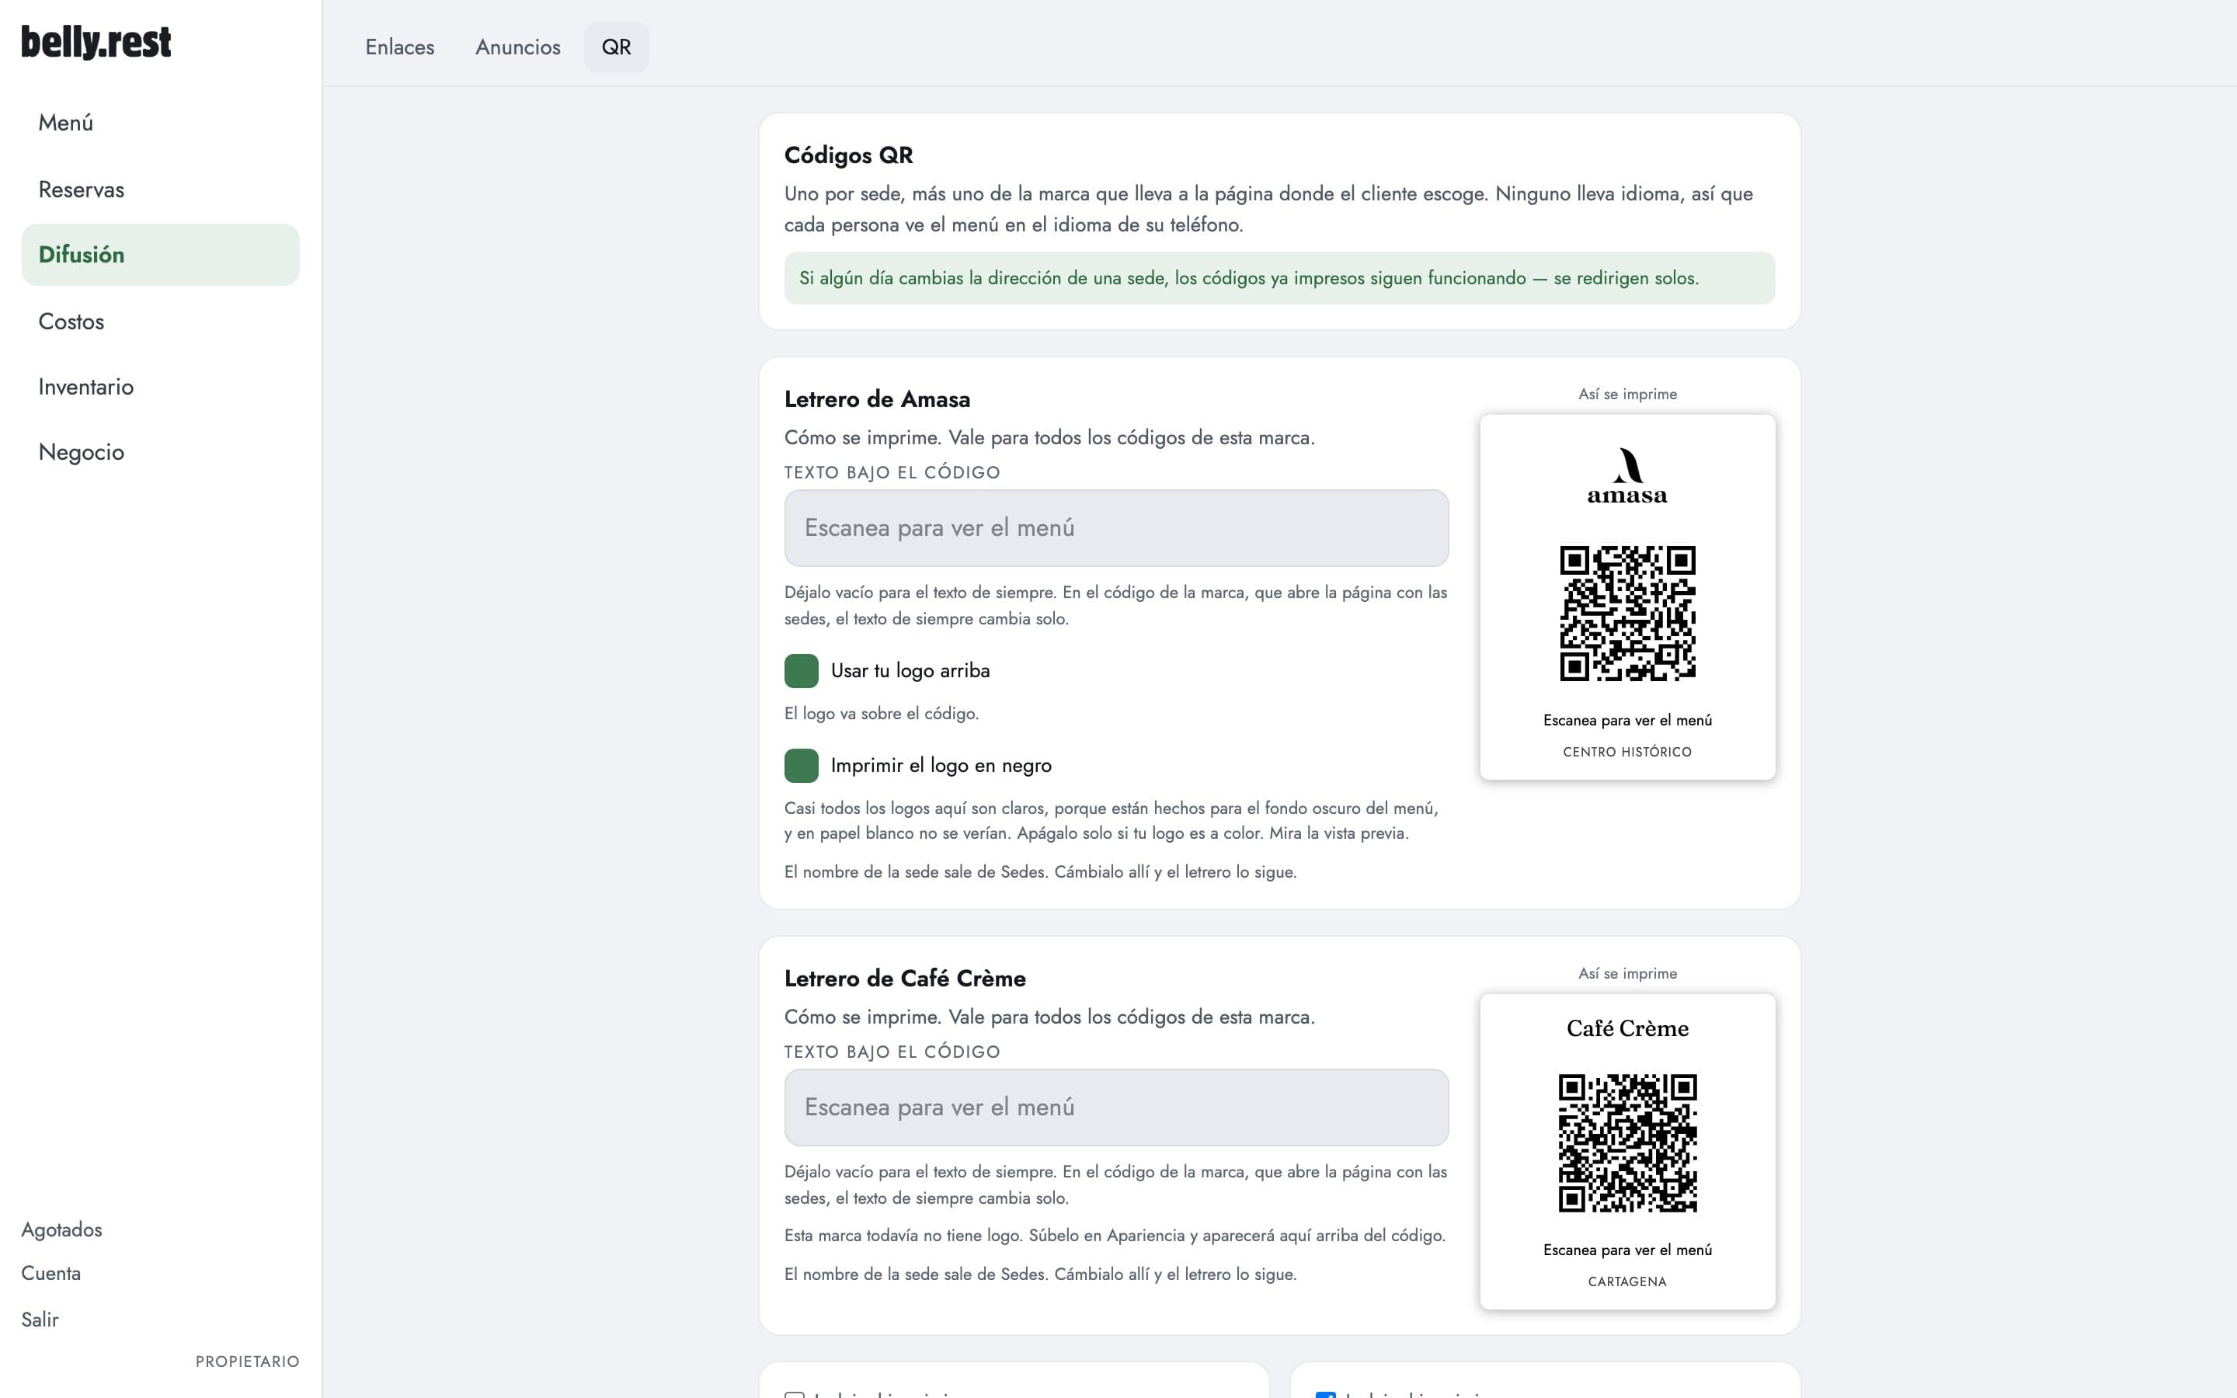This screenshot has height=1398, width=2237.
Task: Click the 'Esta marca todavía no tiene logo' notice
Action: [x=1115, y=1235]
